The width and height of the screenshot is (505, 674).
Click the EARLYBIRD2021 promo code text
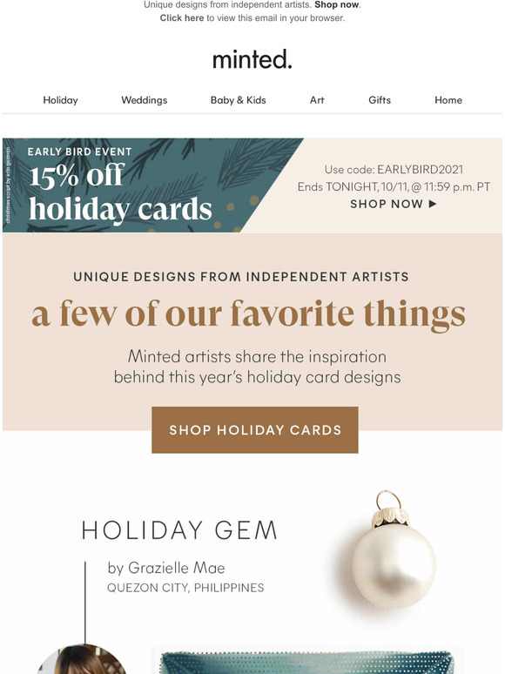(x=420, y=169)
